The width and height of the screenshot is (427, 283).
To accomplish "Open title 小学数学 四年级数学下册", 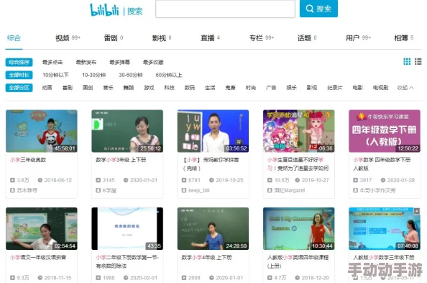I will point(382,163).
